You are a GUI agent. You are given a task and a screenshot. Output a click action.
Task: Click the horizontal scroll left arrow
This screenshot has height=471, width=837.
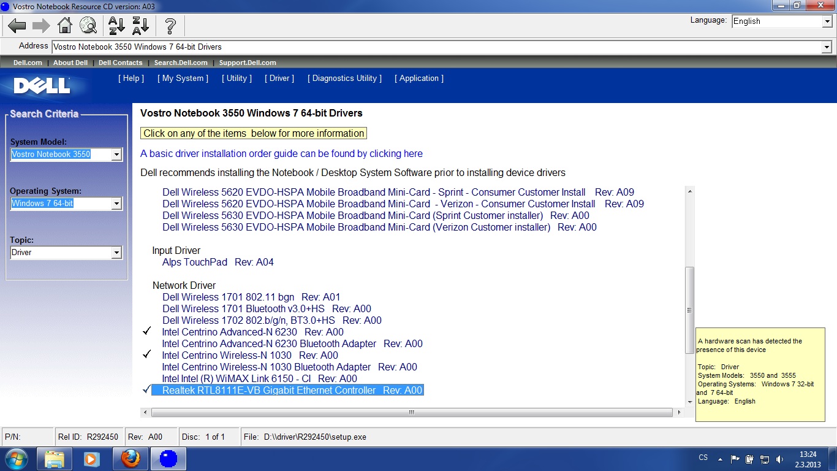[145, 413]
